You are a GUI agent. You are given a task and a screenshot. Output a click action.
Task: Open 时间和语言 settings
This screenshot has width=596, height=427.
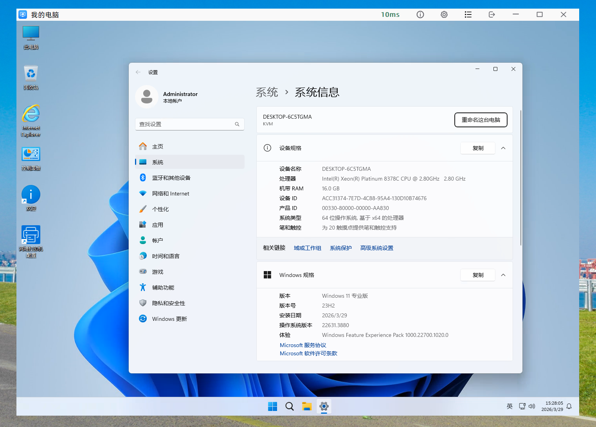[190, 256]
